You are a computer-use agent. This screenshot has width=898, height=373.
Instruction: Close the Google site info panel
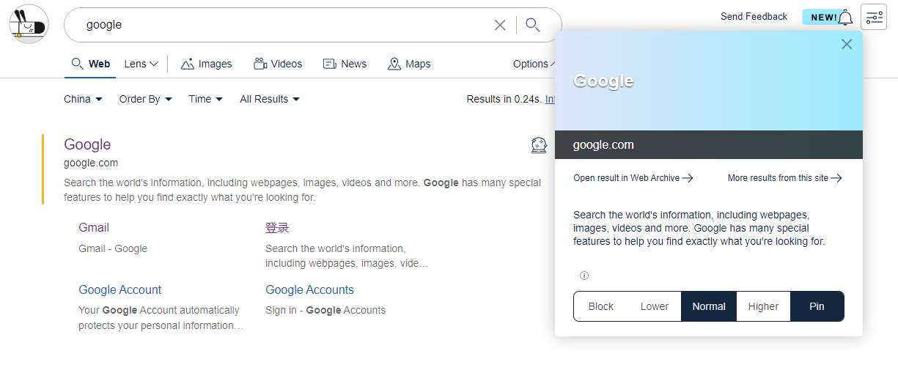point(847,44)
